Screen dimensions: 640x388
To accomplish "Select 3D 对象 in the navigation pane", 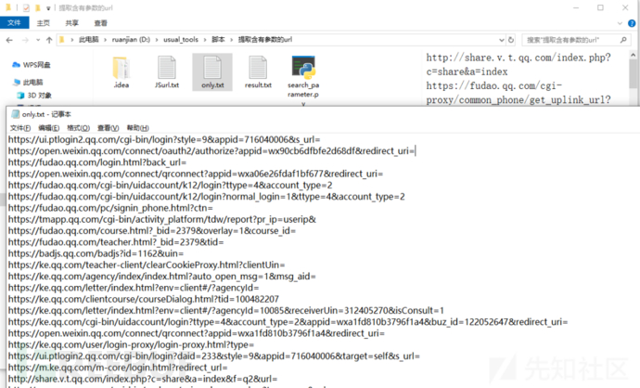I will coord(34,96).
